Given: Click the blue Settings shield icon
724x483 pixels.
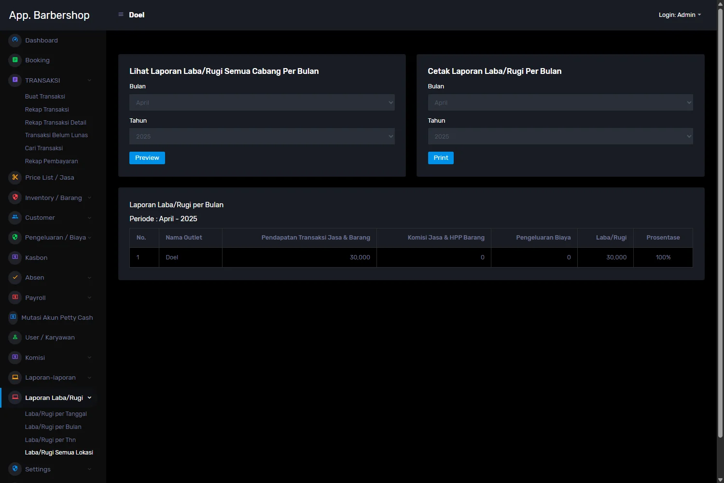Looking at the screenshot, I should (x=15, y=469).
